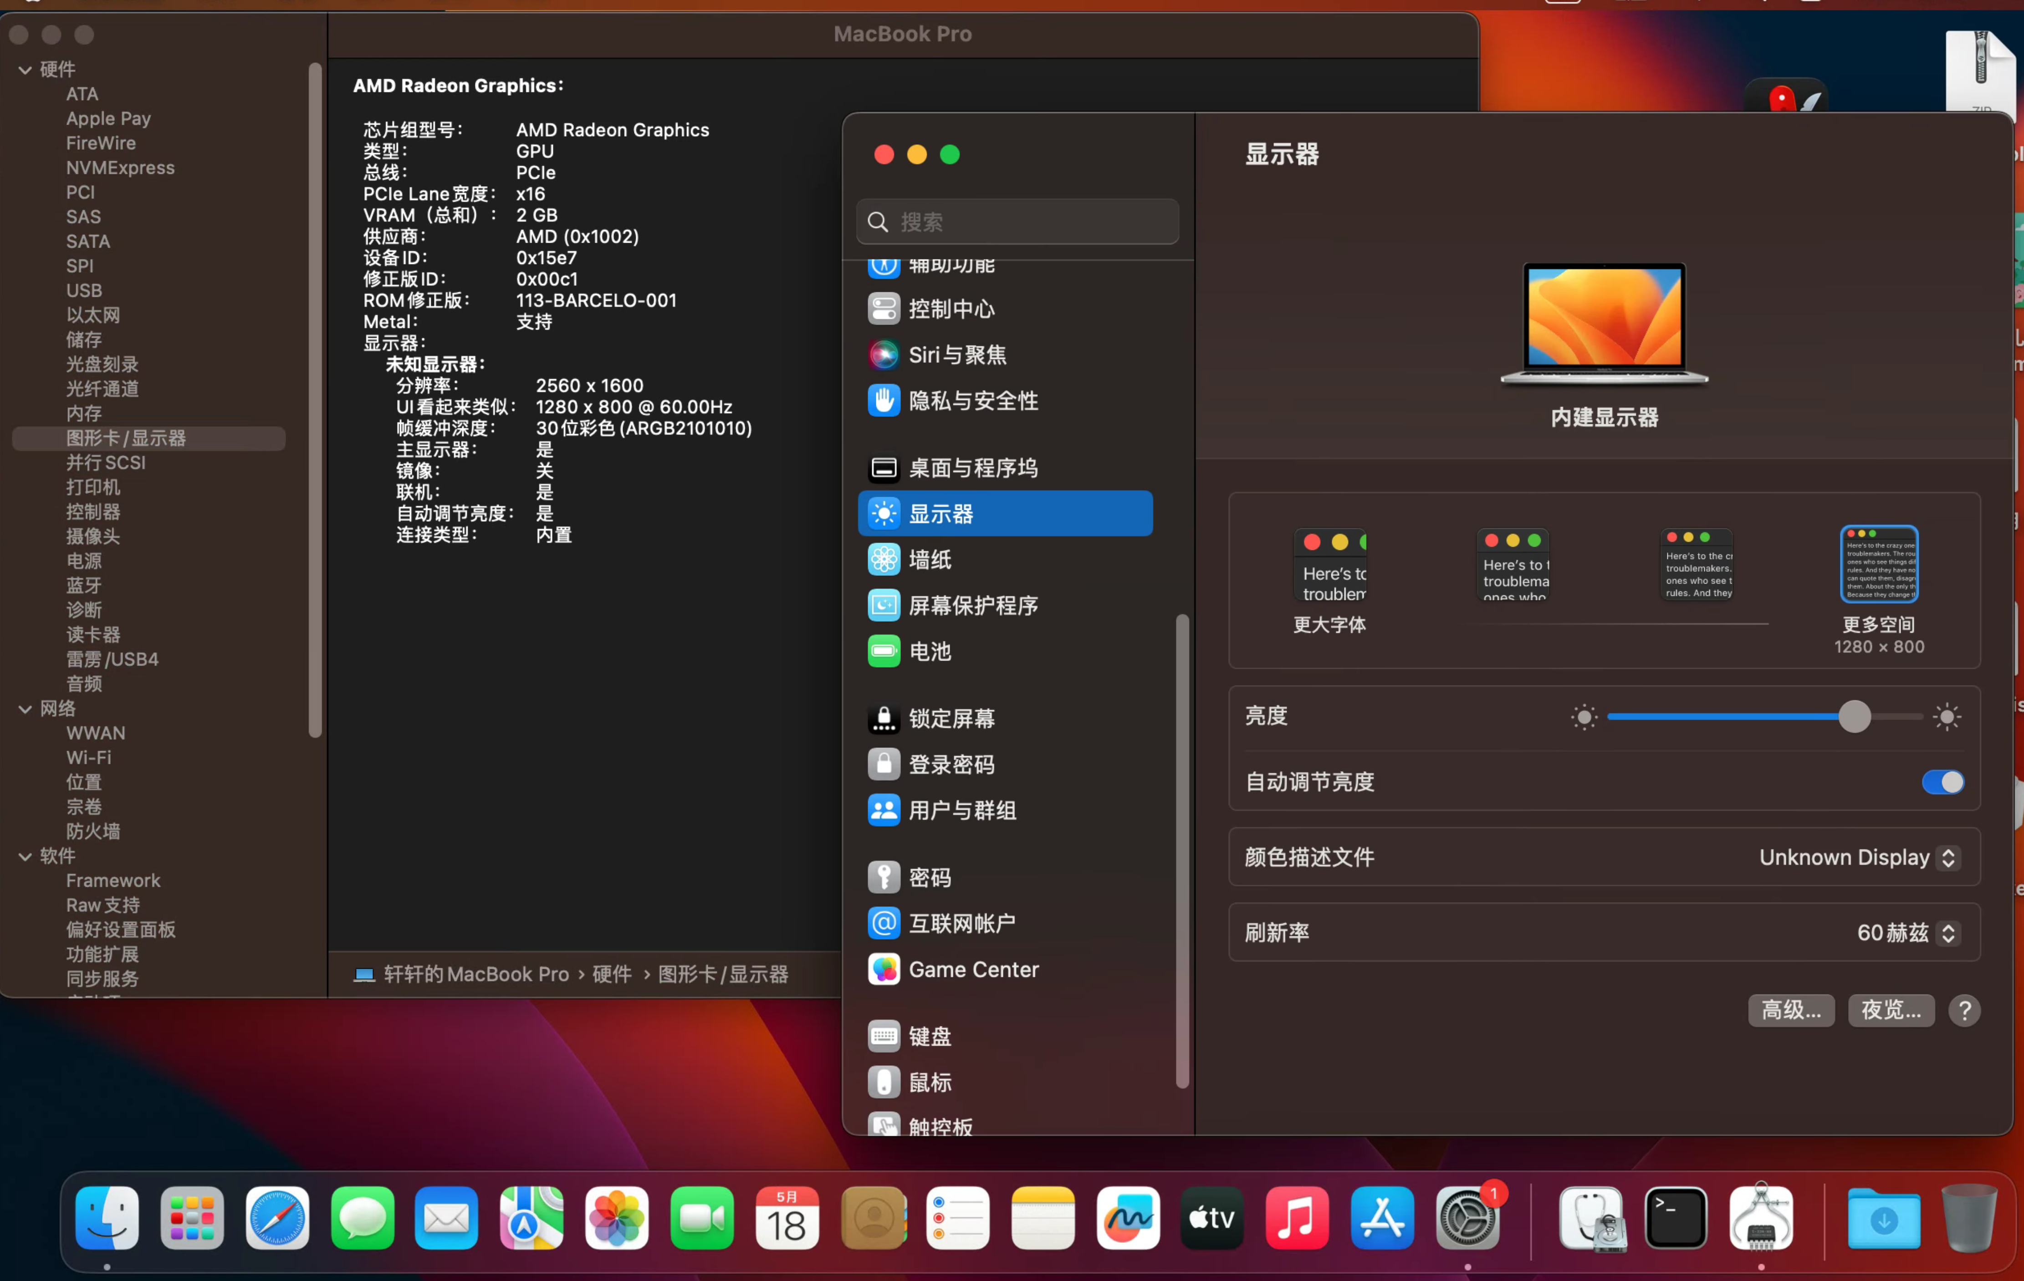Select 桌面与程序坞 in the settings sidebar
The width and height of the screenshot is (2024, 1281).
point(971,468)
